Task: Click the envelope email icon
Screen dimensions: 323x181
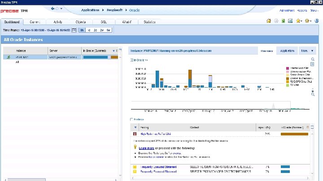Action: (290, 21)
